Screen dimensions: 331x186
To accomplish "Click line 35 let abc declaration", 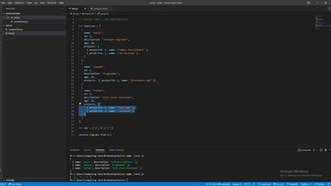I will (96, 128).
